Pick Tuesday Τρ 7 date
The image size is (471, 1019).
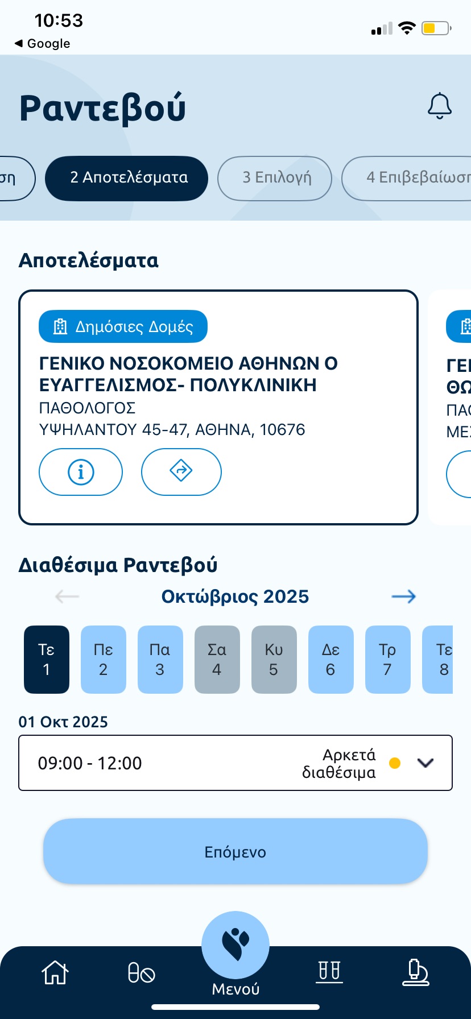388,660
